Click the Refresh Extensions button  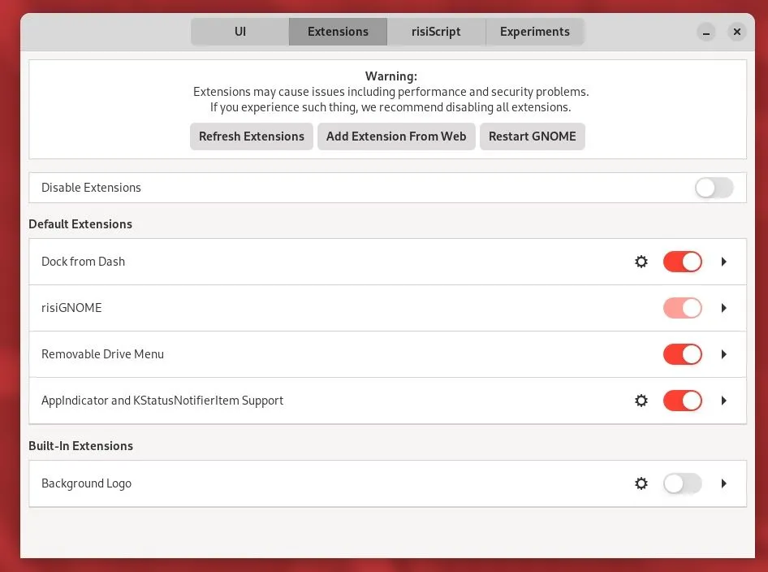252,136
